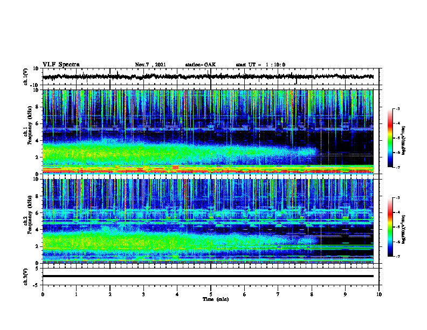The width and height of the screenshot is (427, 330).
Task: Click the ch.1 voltage waveform trace
Action: [208, 77]
